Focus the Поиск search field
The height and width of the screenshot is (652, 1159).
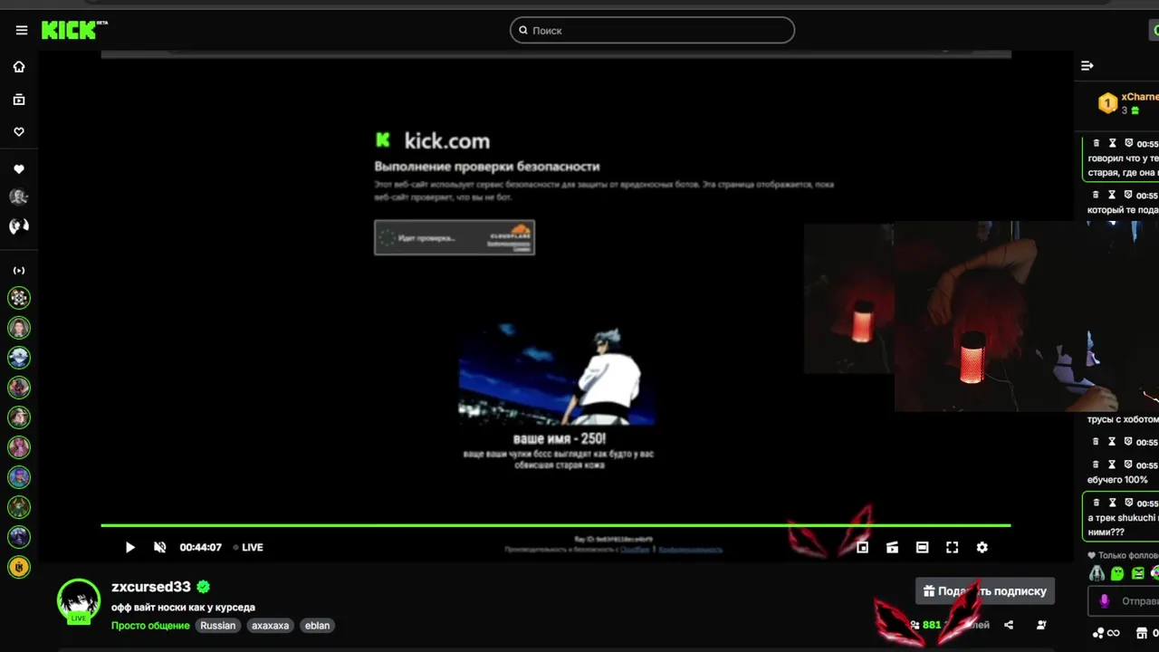pos(652,30)
